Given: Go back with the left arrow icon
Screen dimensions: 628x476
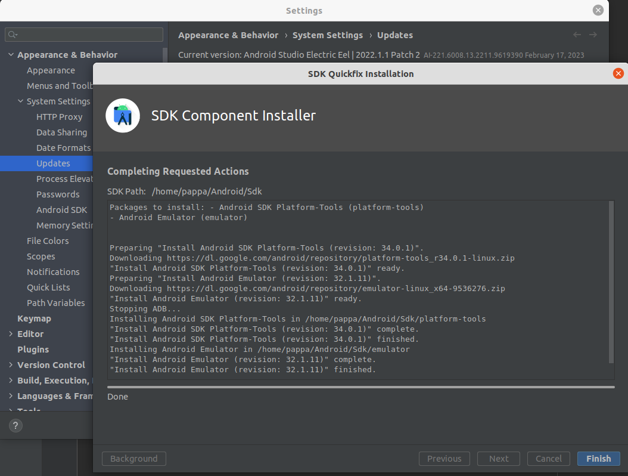Looking at the screenshot, I should click(x=577, y=35).
